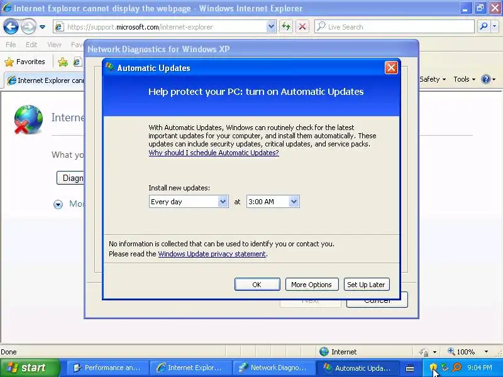Click the status bar privacy lock icon
Image resolution: width=503 pixels, height=377 pixels.
(423, 352)
